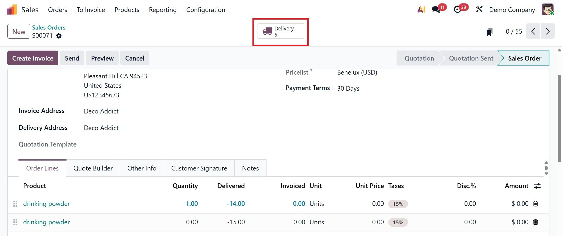Open the column options adjust icon
Viewport: 562px width, 236px height.
[x=537, y=186]
